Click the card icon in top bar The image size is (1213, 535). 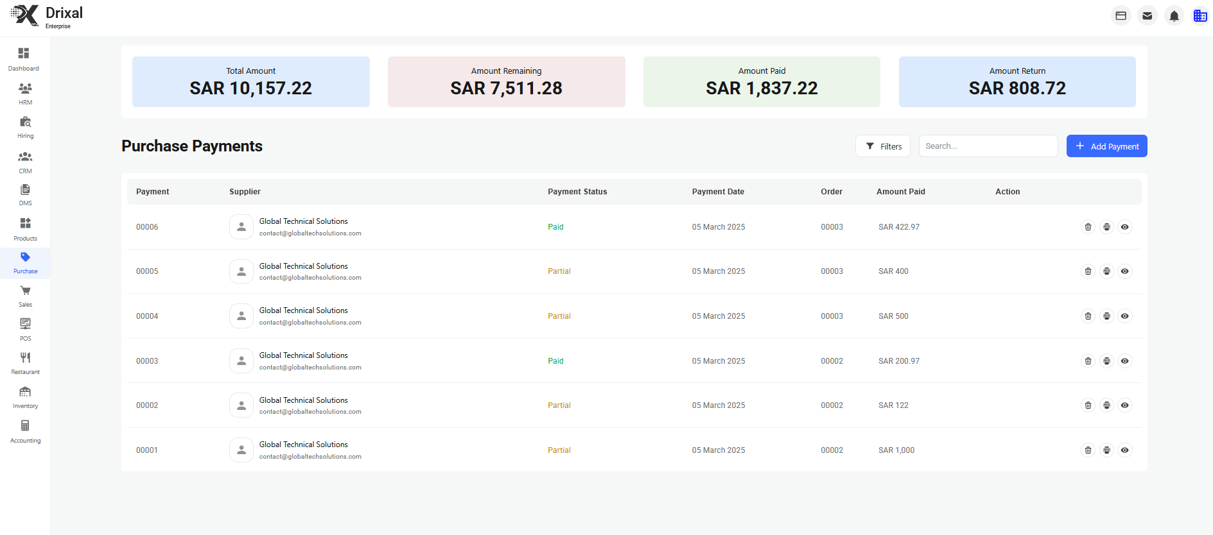pyautogui.click(x=1121, y=16)
